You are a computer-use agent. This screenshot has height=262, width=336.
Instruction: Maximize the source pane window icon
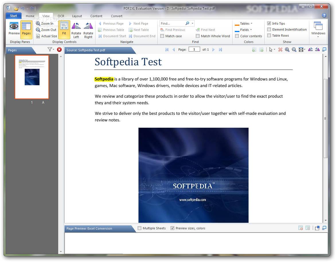[x=325, y=50]
